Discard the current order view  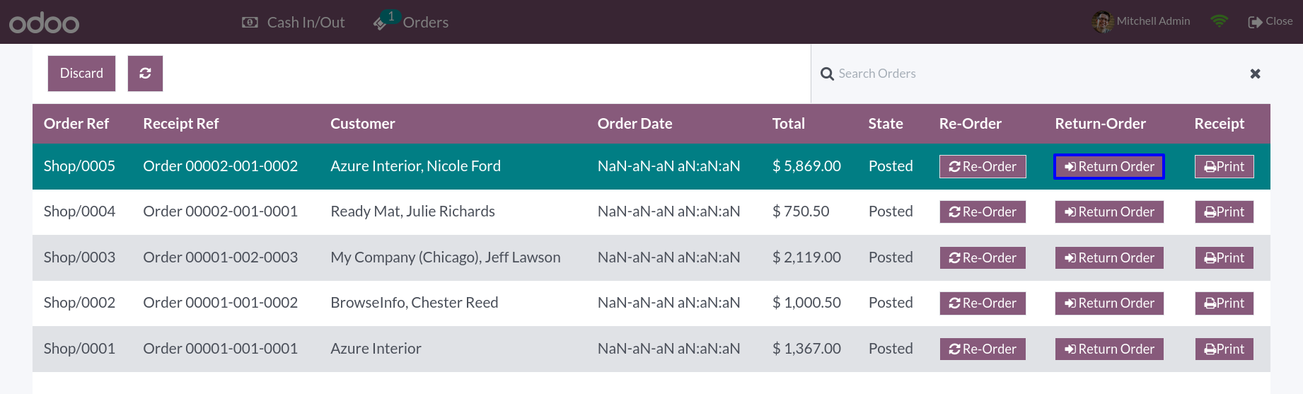click(x=81, y=74)
